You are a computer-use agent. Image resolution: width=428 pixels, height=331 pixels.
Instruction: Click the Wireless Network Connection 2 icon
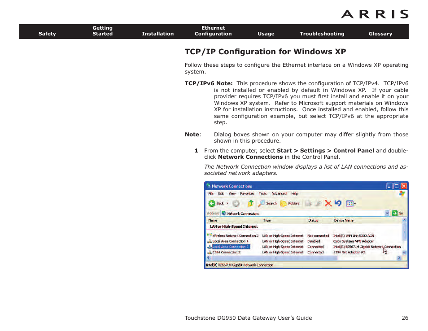point(210,235)
